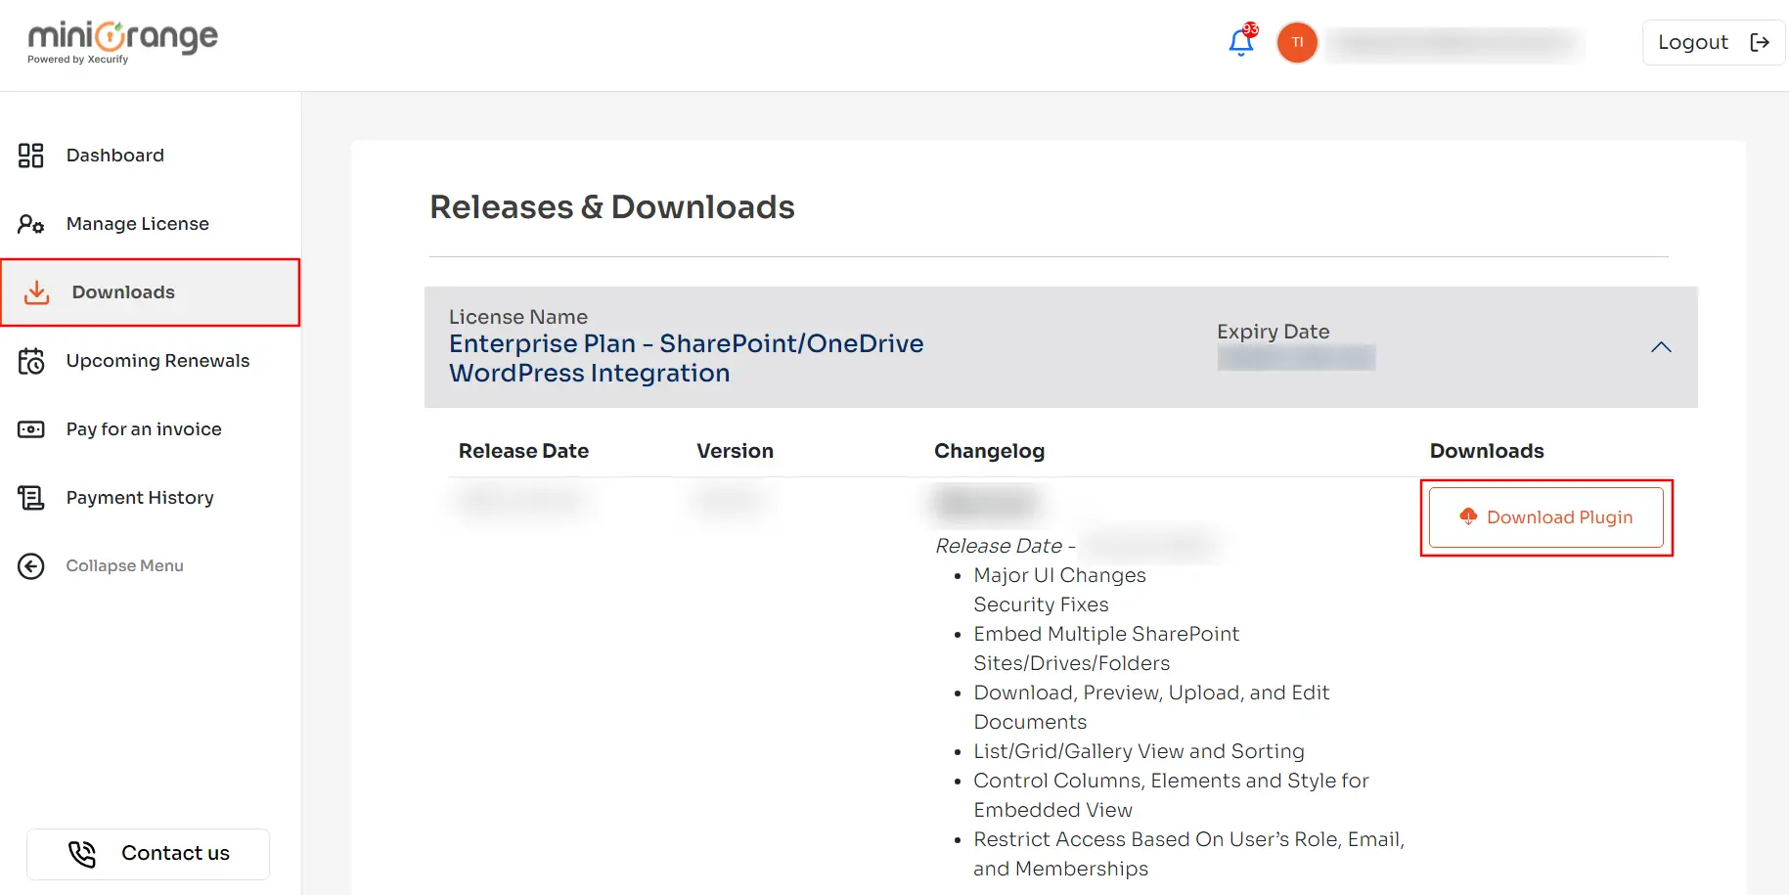The image size is (1789, 895).
Task: Go to Manage License
Action: click(138, 224)
